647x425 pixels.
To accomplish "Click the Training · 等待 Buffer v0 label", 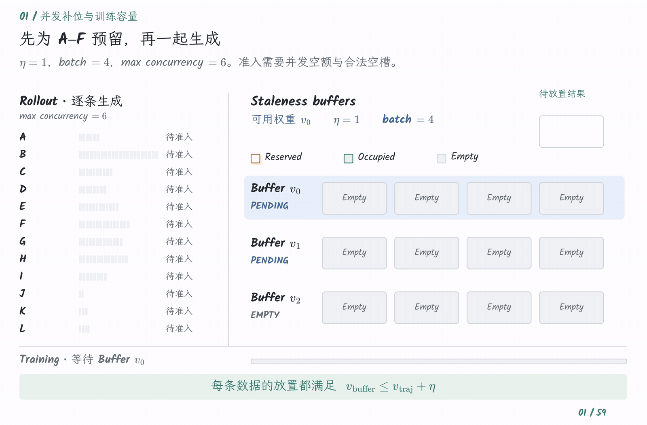I will point(82,359).
